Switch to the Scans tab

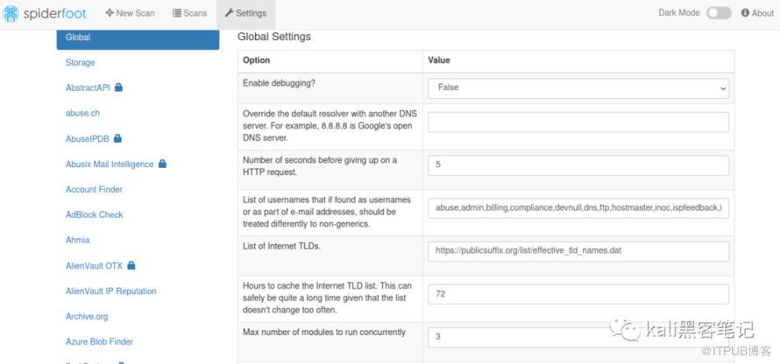pyautogui.click(x=189, y=13)
